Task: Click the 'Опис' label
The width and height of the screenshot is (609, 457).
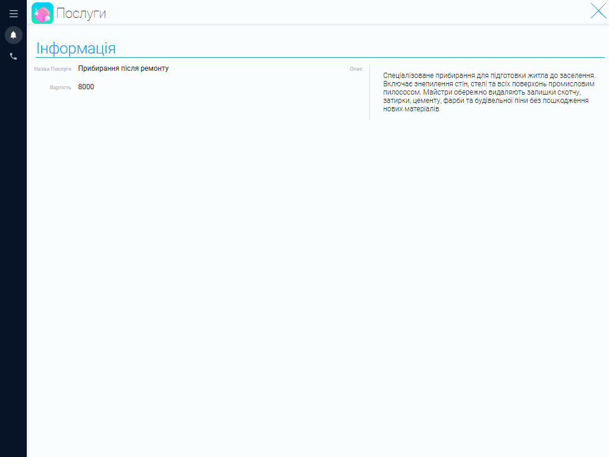Action: (356, 69)
